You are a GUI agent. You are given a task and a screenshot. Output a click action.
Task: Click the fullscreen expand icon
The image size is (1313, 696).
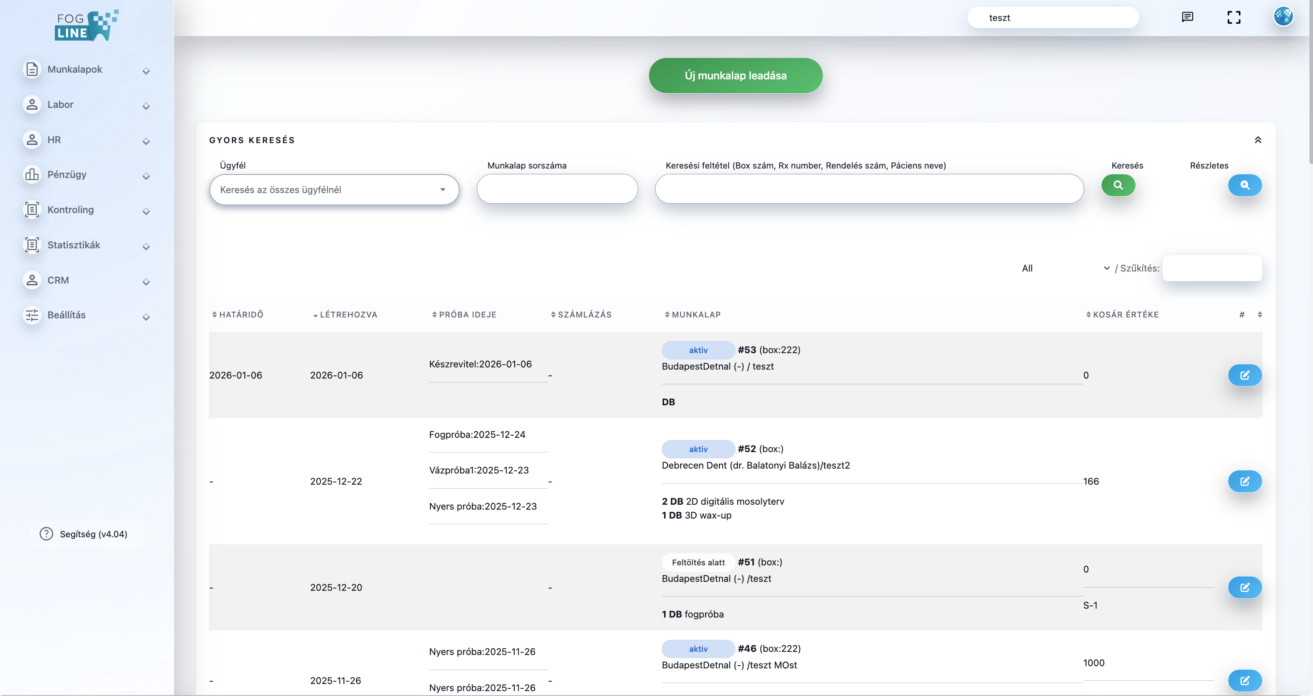click(1235, 17)
